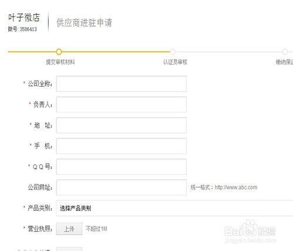The width and height of the screenshot is (293, 251).
Task: Click the 公司全称 input field
Action: [x=121, y=84]
